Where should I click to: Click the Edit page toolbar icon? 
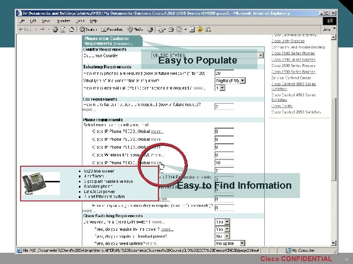click(179, 29)
